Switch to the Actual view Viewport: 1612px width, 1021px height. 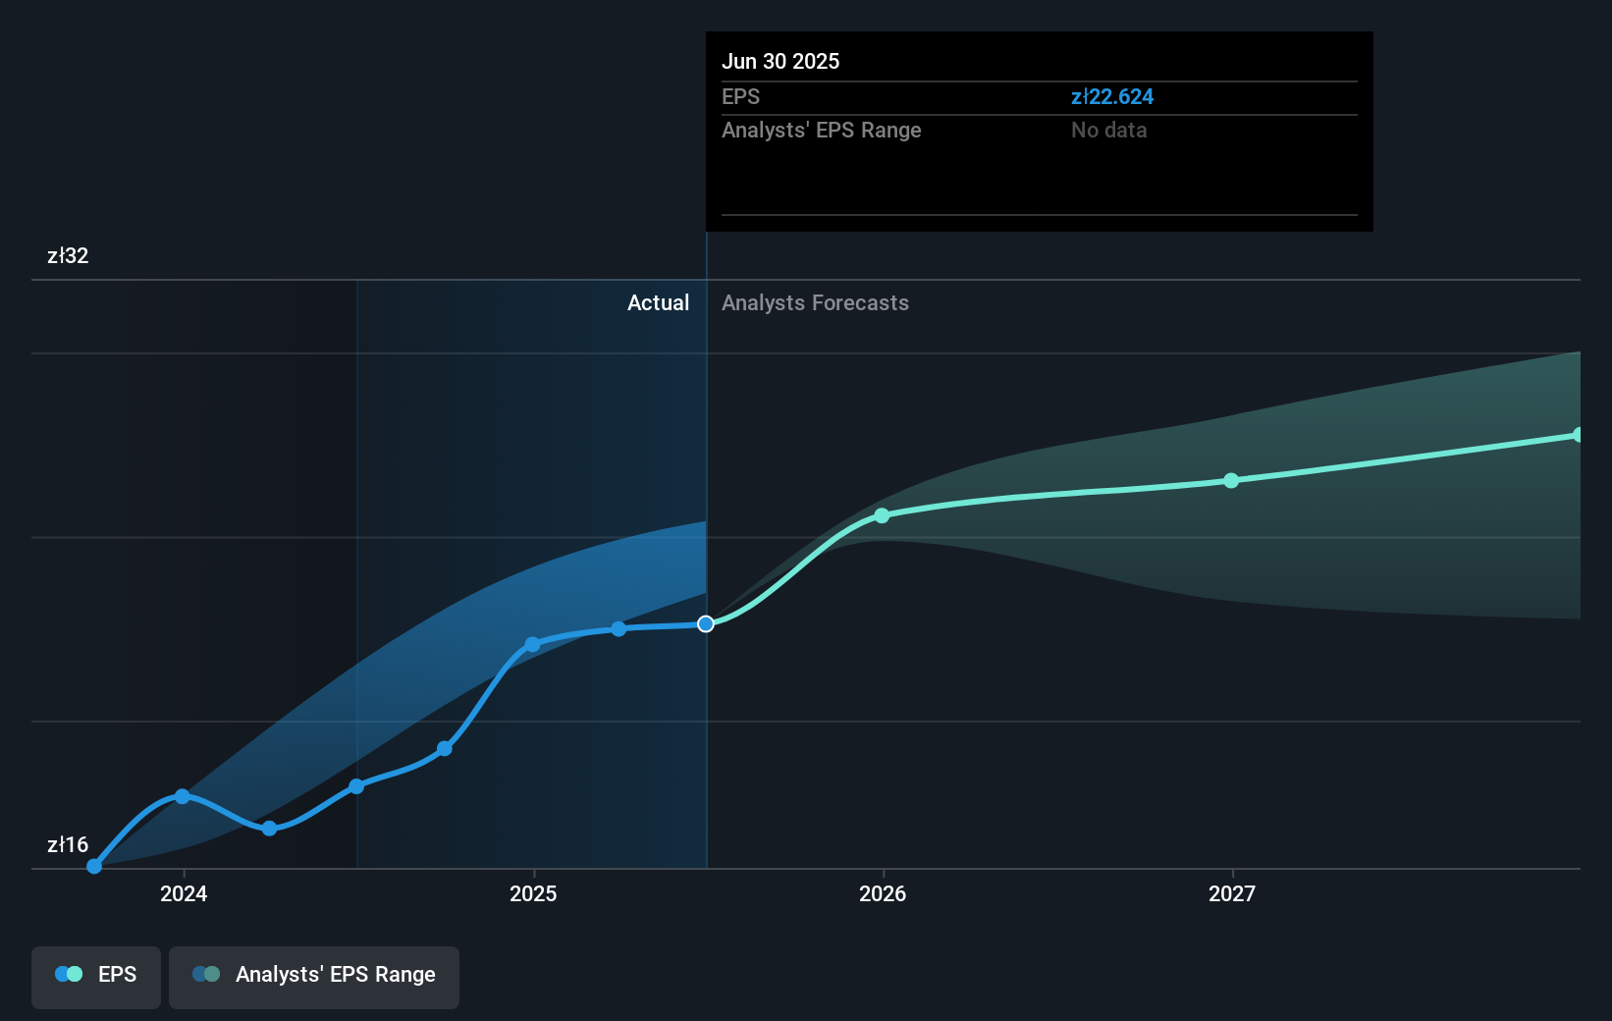(x=658, y=302)
